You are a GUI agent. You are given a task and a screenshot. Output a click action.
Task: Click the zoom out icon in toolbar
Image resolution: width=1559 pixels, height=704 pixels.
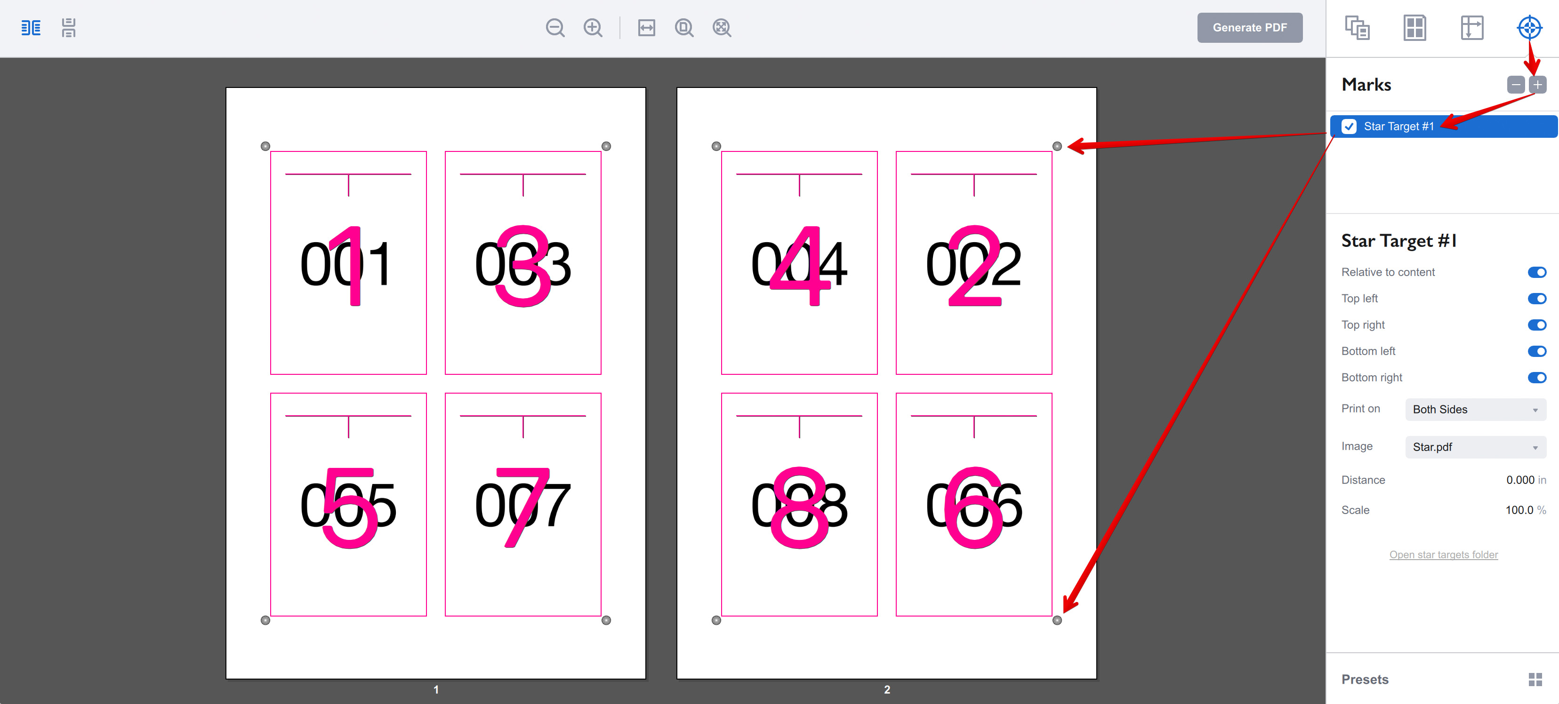click(556, 27)
